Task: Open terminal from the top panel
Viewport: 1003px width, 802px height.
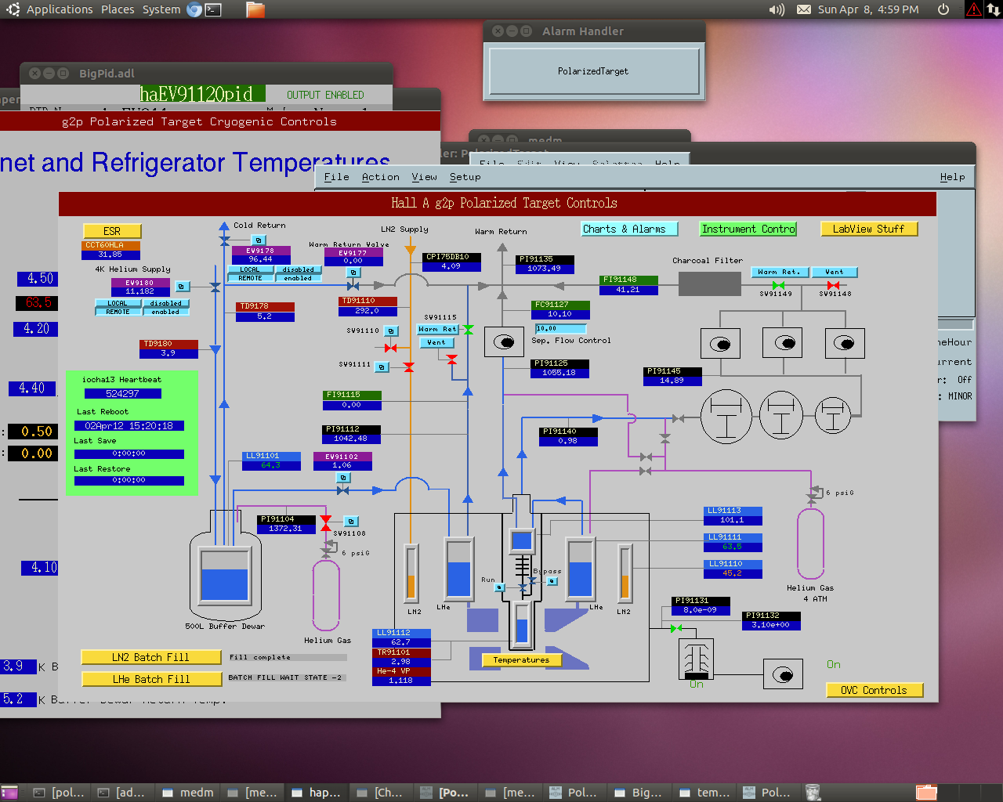Action: click(x=213, y=9)
